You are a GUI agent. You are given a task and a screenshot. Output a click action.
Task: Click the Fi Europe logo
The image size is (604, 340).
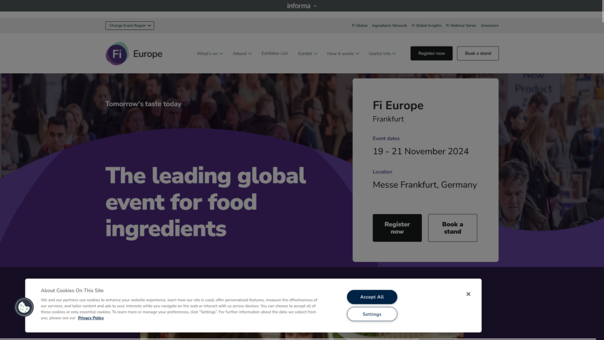[134, 54]
